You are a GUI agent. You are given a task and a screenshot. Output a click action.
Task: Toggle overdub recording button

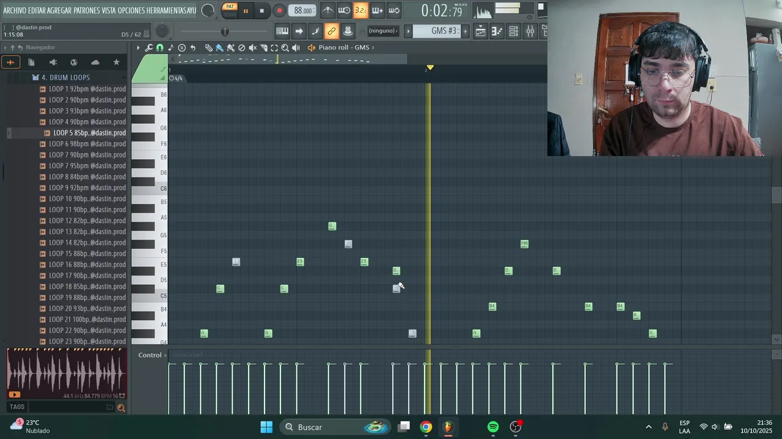[377, 10]
